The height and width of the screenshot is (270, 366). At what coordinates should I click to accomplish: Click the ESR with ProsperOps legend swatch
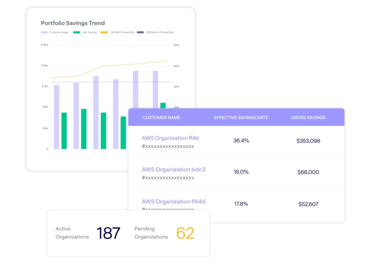pos(104,33)
